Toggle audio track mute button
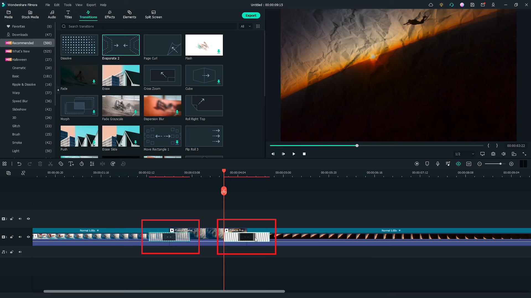This screenshot has height=298, width=531. click(x=20, y=252)
